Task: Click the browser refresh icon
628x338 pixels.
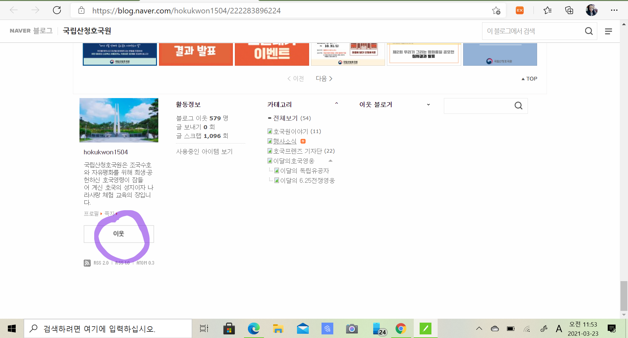Action: pyautogui.click(x=57, y=10)
